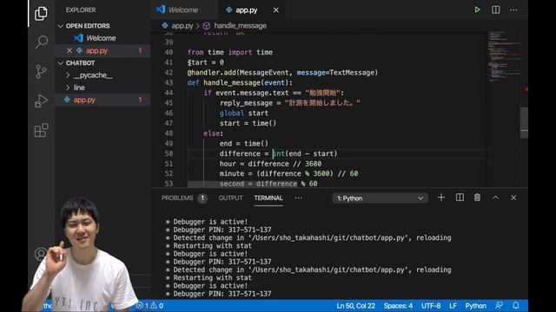The height and width of the screenshot is (312, 556).
Task: Maximize the panel with the up chevron
Action: coord(495,198)
